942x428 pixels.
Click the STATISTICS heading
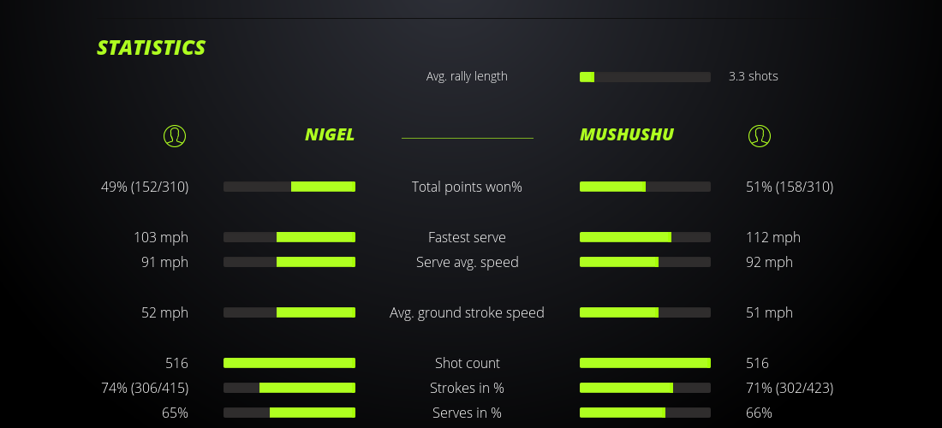152,48
